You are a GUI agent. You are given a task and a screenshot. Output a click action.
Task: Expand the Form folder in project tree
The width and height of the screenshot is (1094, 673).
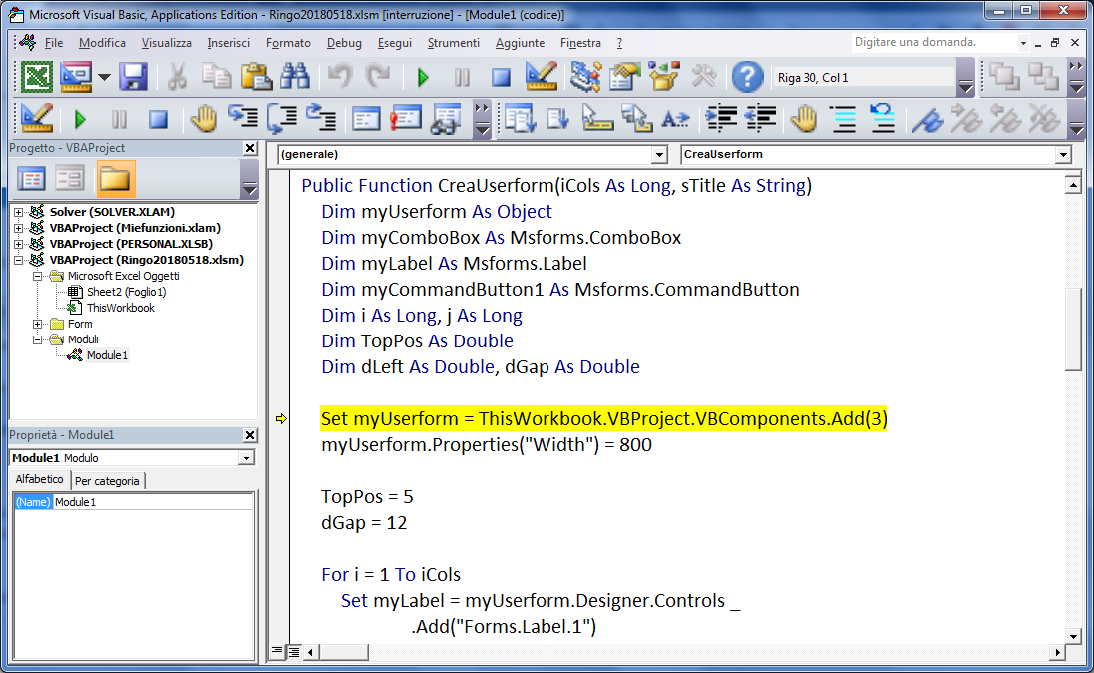pos(38,324)
